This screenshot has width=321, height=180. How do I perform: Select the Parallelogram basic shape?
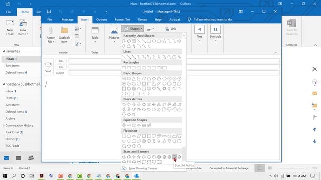coord(144,79)
